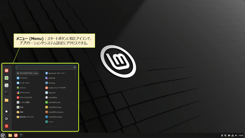Image resolution: width=245 pixels, height=138 pixels.
Task: Select the グラフィックス category
Action: [x=28, y=93]
